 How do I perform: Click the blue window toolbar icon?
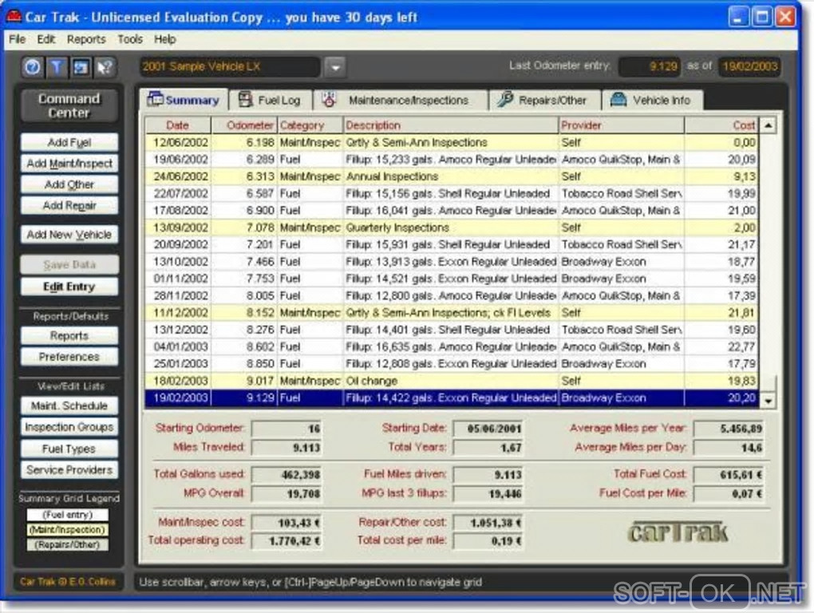click(x=81, y=67)
